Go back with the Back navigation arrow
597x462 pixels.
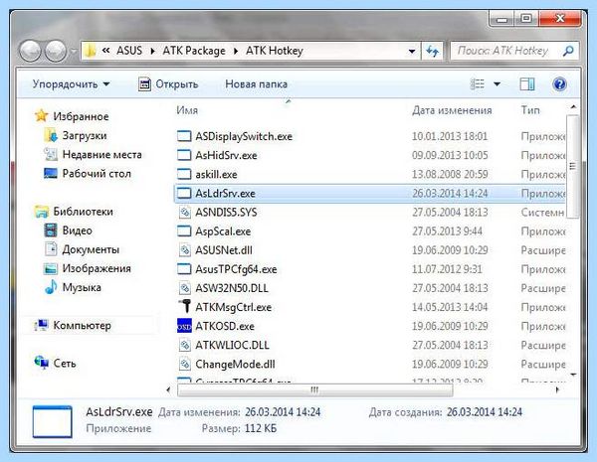pos(30,51)
